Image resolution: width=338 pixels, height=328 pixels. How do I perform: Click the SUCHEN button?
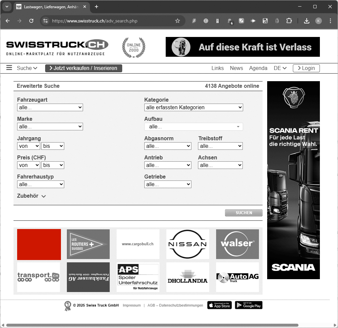[244, 213]
